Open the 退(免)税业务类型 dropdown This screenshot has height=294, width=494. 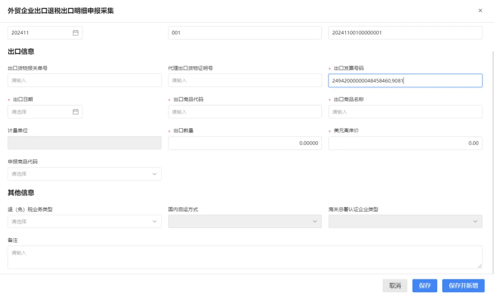pos(85,221)
